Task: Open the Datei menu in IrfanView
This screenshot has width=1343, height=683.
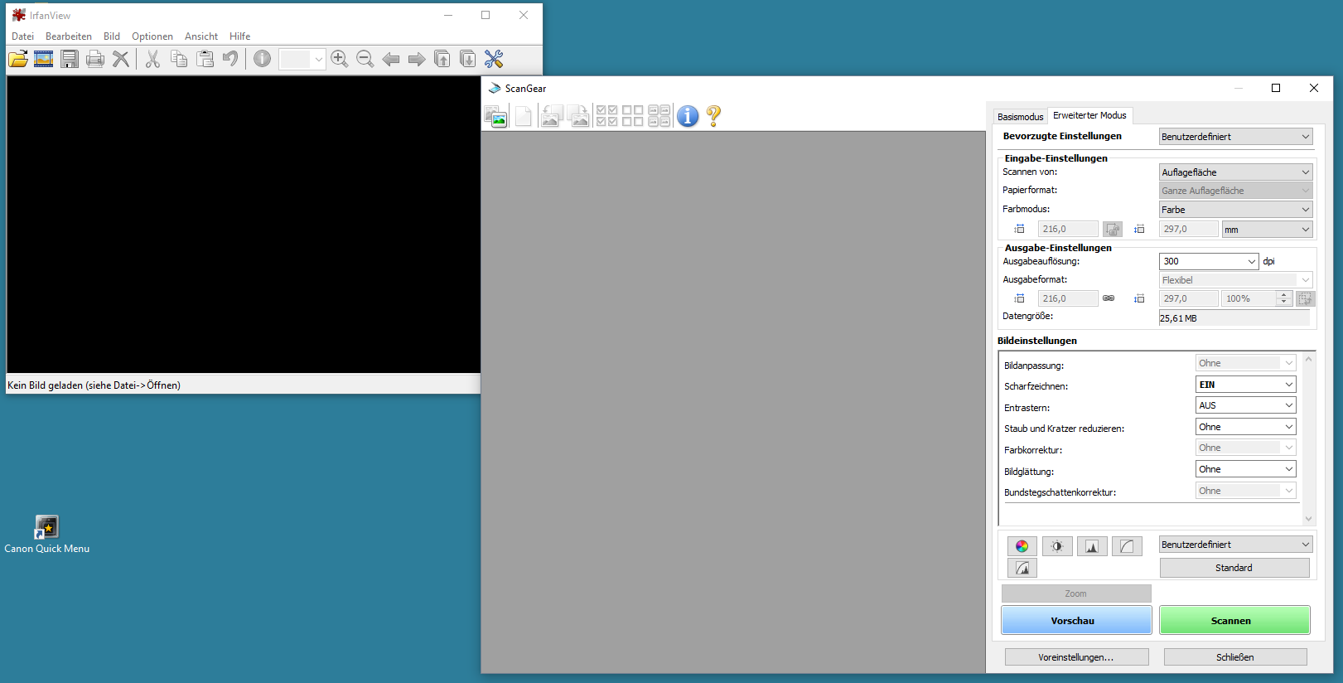Action: [23, 36]
